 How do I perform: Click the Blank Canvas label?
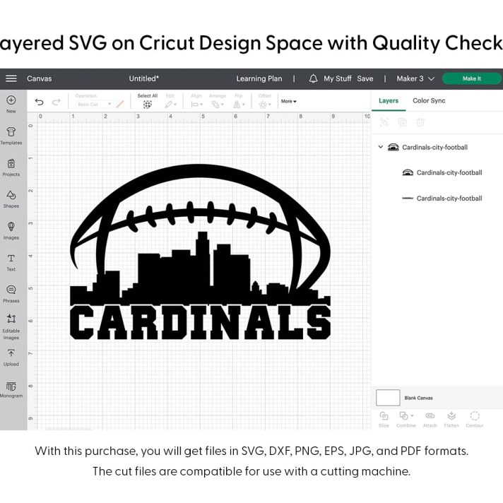[x=418, y=398]
